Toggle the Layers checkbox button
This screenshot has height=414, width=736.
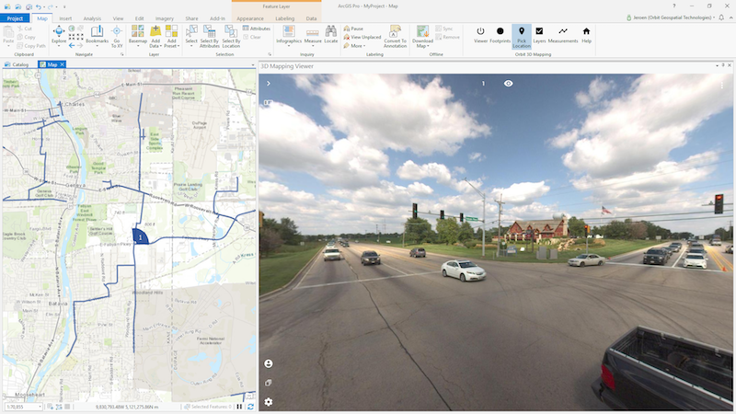540,33
